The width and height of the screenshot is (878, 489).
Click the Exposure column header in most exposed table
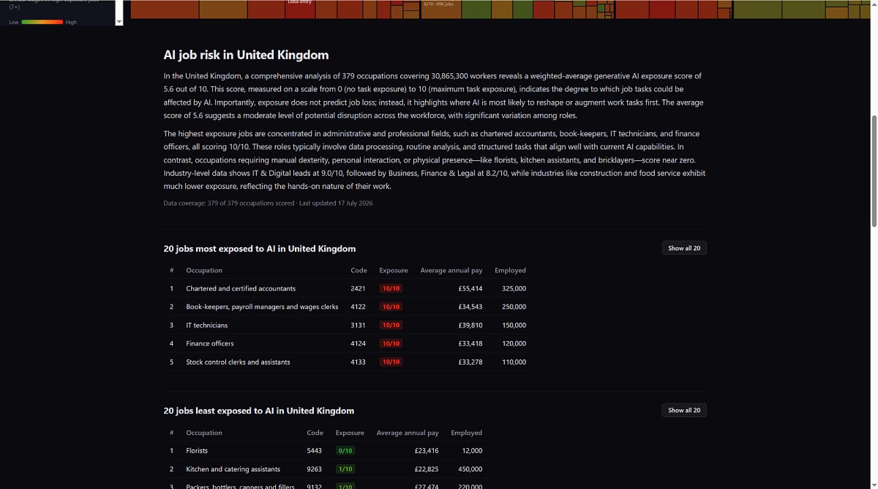pyautogui.click(x=393, y=270)
